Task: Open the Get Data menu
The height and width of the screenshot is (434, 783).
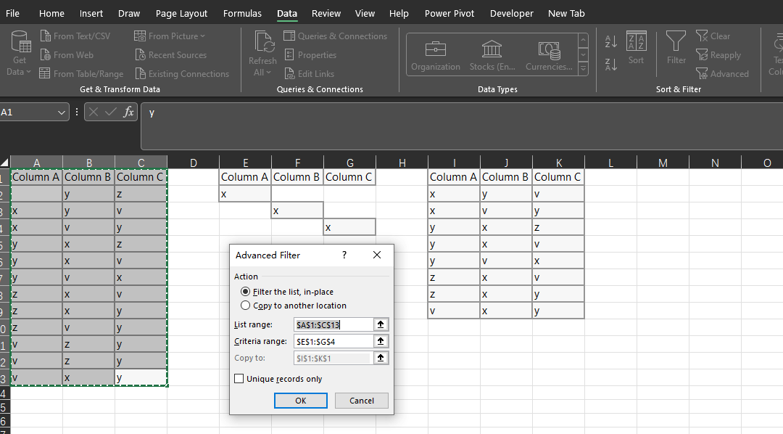Action: point(19,54)
